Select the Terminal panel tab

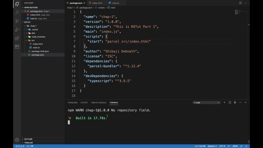tap(114, 103)
